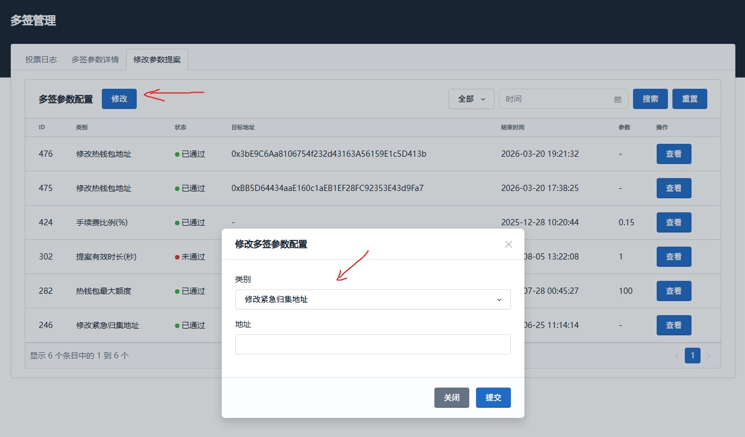This screenshot has width=745, height=437.
Task: View details for row ID 476
Action: [x=674, y=154]
